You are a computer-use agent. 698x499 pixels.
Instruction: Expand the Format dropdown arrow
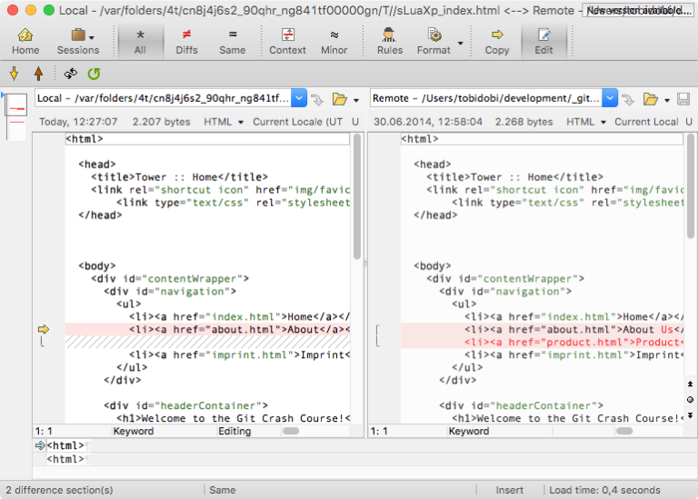pos(461,43)
